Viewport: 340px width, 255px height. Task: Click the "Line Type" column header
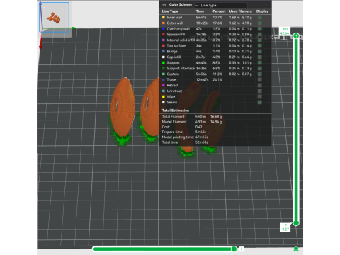(x=170, y=11)
